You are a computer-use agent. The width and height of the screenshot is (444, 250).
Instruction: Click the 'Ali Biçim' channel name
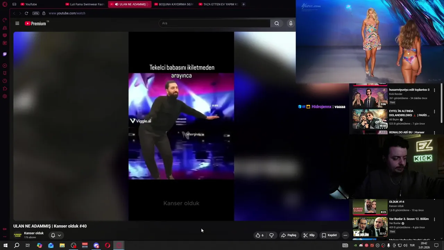pyautogui.click(x=394, y=119)
